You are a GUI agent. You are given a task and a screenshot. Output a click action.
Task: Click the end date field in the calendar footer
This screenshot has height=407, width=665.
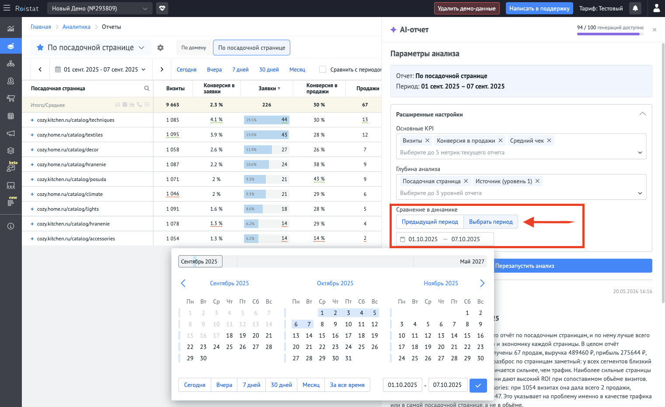tap(447, 385)
